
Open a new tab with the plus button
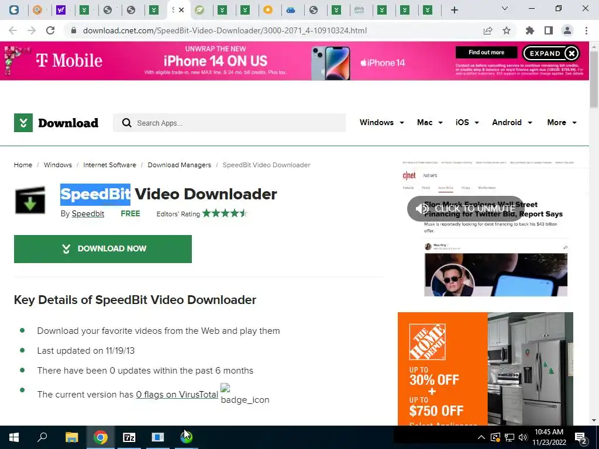[x=454, y=10]
